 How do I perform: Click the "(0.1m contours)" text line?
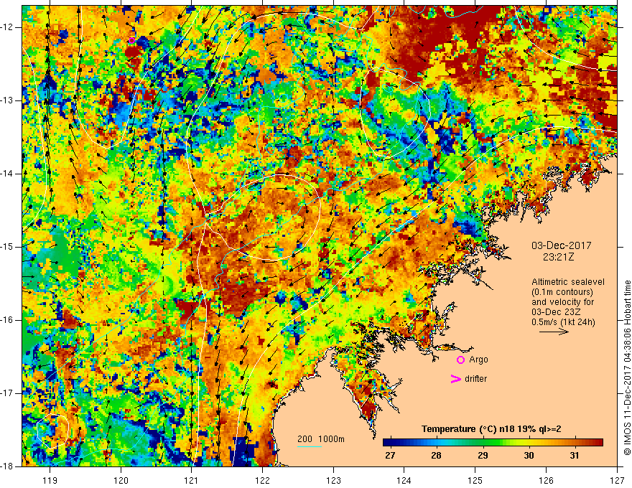pos(562,292)
